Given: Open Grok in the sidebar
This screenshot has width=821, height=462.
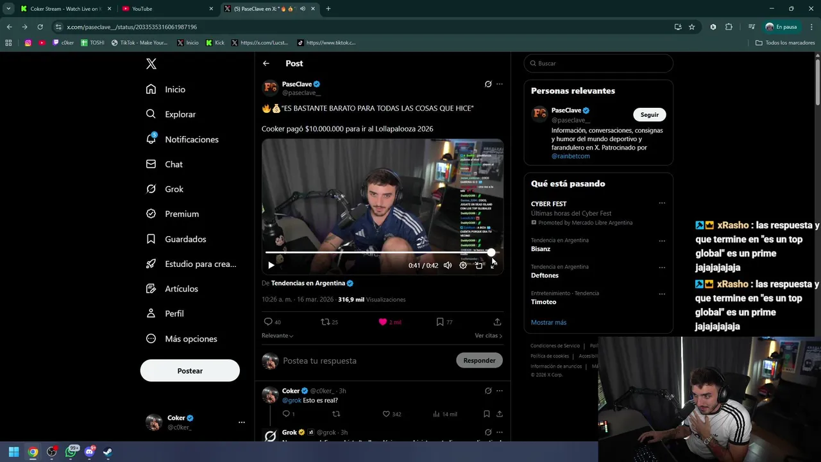Looking at the screenshot, I should (x=165, y=189).
